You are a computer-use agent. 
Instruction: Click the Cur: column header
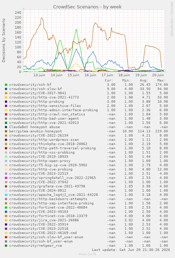coord(109,80)
